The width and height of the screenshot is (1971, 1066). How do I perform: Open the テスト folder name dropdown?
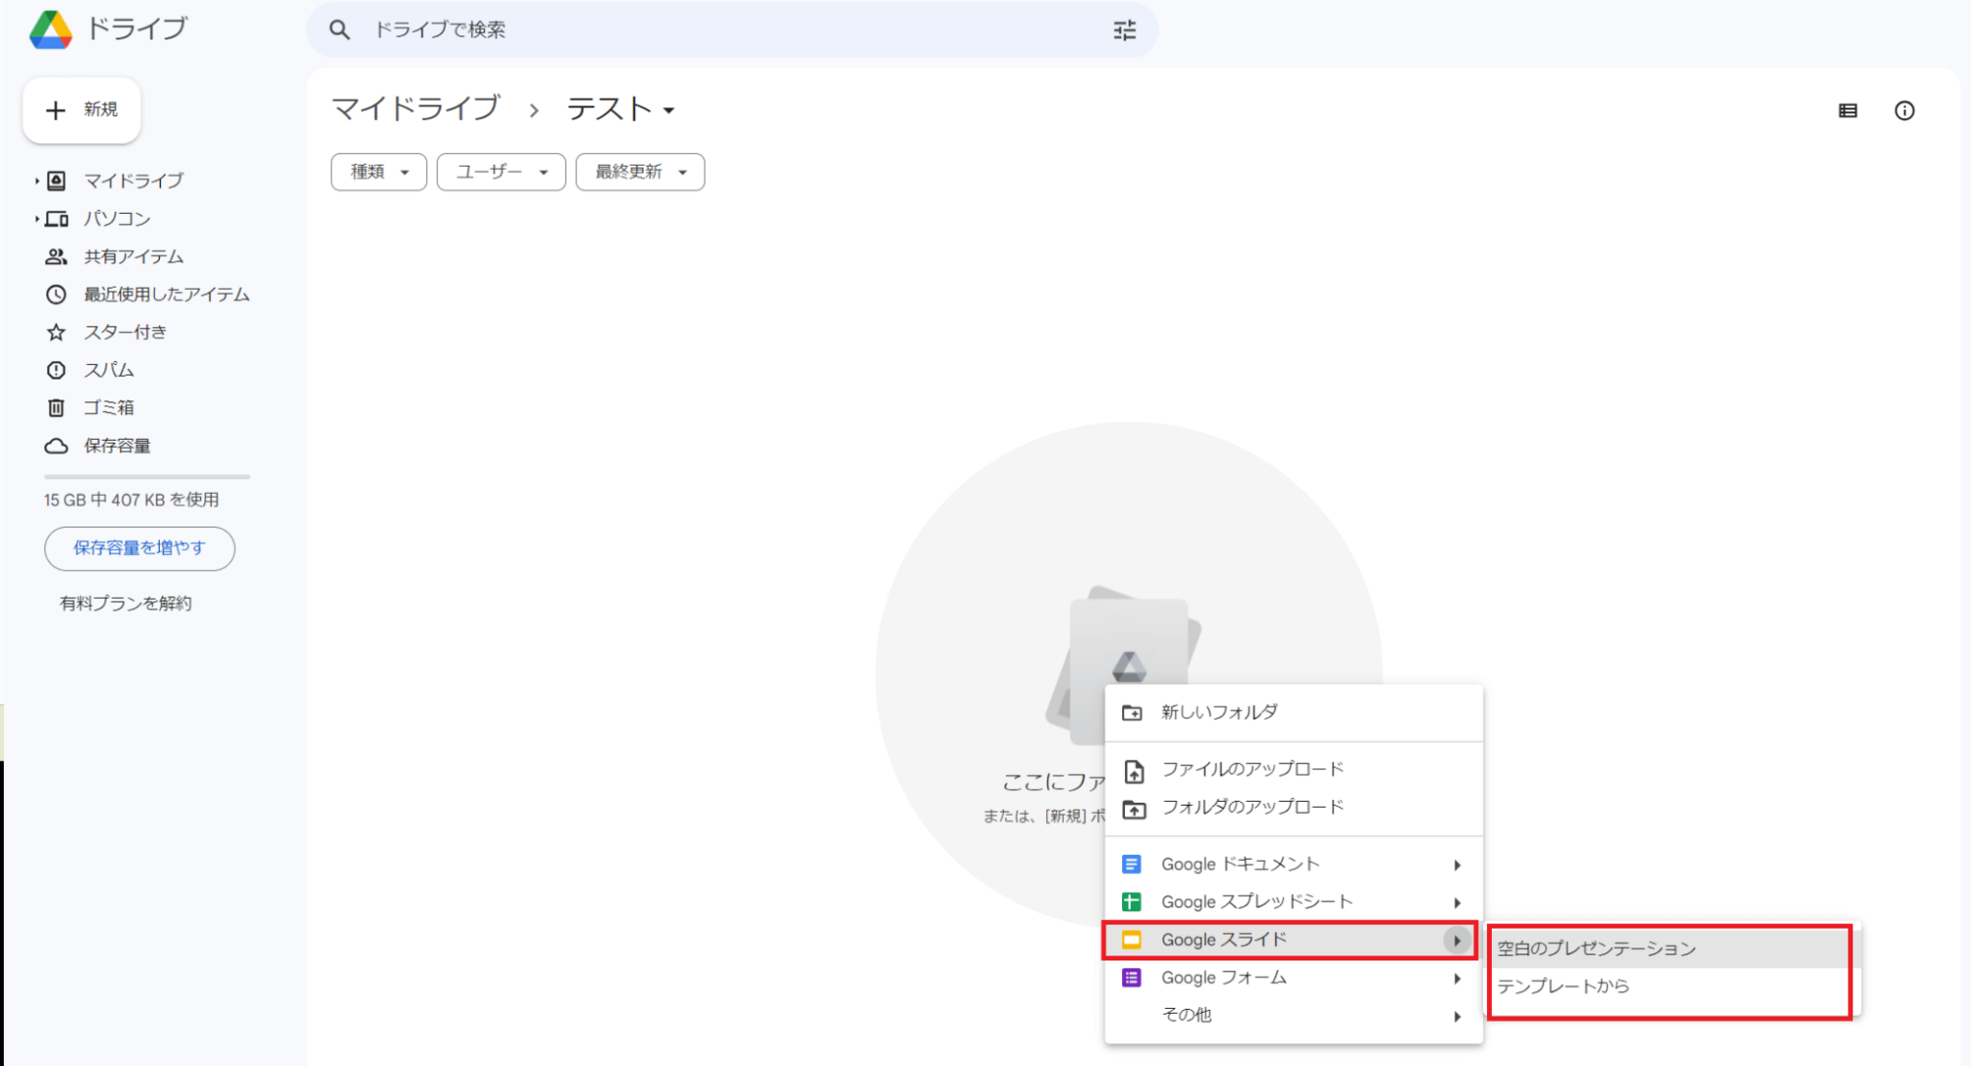pyautogui.click(x=621, y=109)
